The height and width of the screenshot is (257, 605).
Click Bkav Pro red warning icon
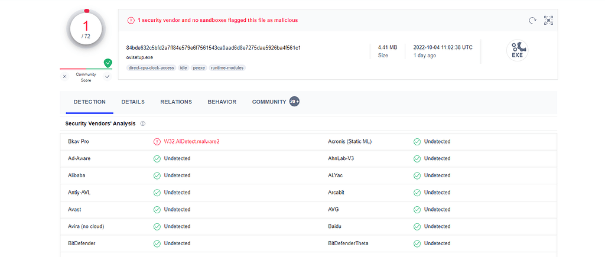pos(157,142)
